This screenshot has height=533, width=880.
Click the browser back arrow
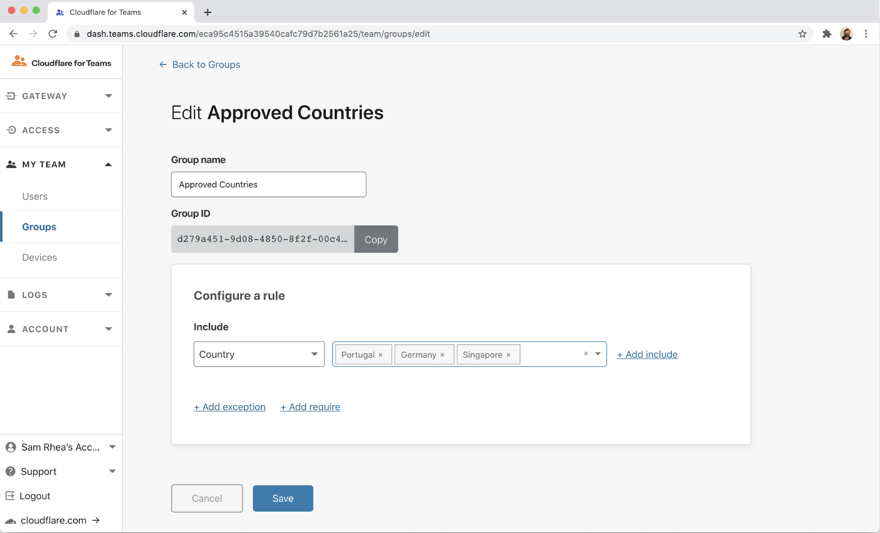click(13, 34)
